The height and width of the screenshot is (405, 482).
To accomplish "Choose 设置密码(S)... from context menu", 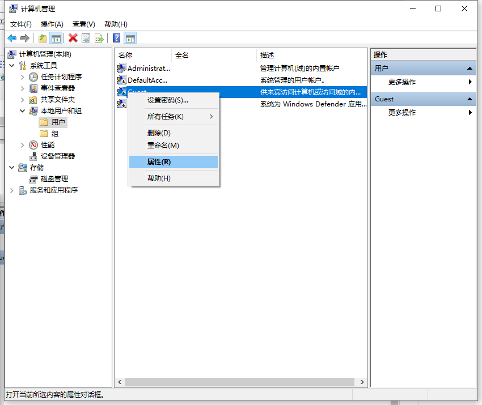I will coord(167,100).
